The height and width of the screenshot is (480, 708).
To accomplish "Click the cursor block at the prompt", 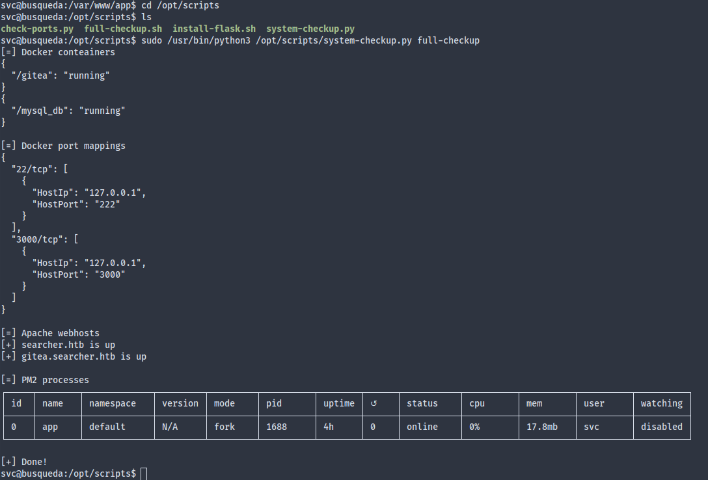I will tap(144, 473).
